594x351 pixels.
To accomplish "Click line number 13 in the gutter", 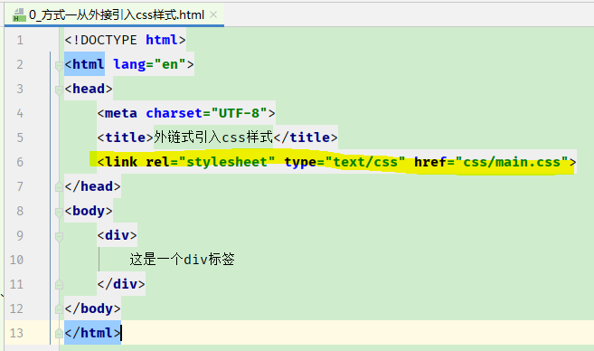I will click(16, 333).
